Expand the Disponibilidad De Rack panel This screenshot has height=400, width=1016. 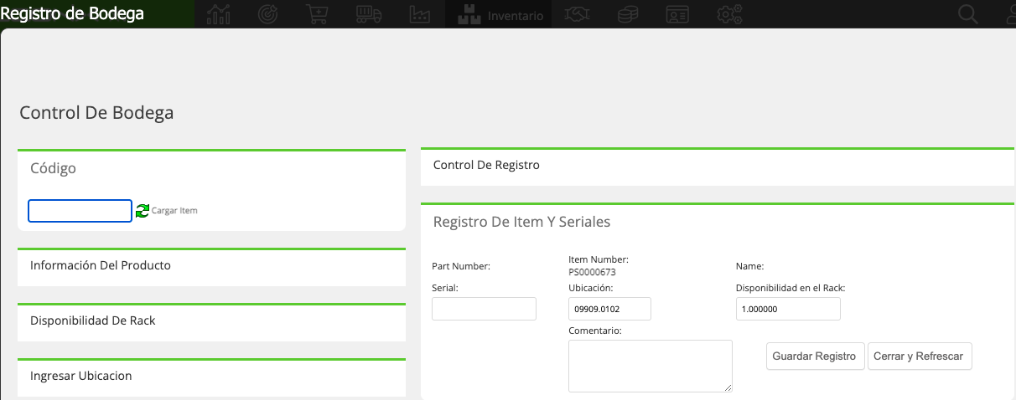pos(211,321)
